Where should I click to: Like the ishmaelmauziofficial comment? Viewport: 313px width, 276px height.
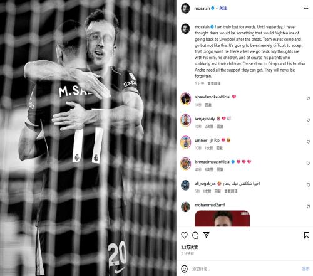point(308,163)
